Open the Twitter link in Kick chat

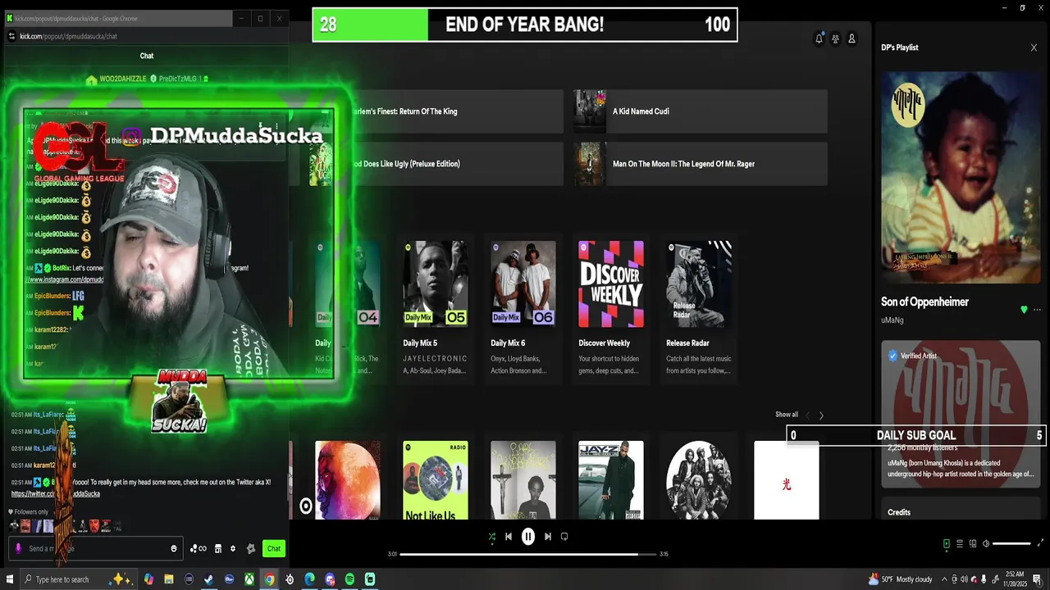56,494
